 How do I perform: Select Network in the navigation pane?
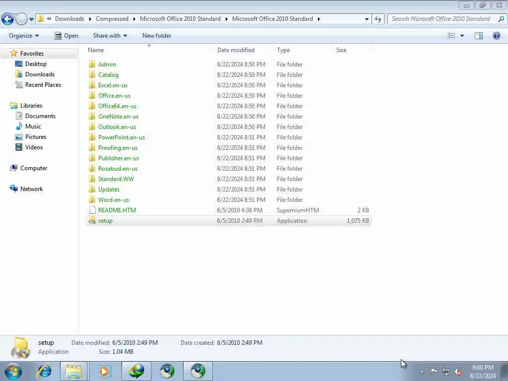pyautogui.click(x=31, y=189)
